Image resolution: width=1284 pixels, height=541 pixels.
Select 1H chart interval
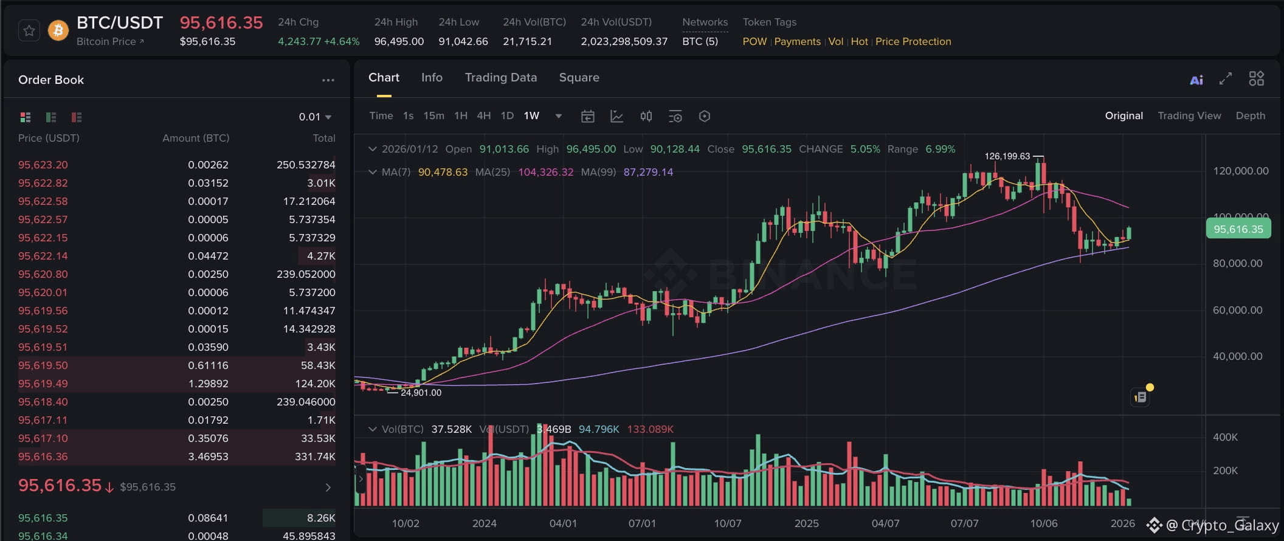pyautogui.click(x=461, y=115)
